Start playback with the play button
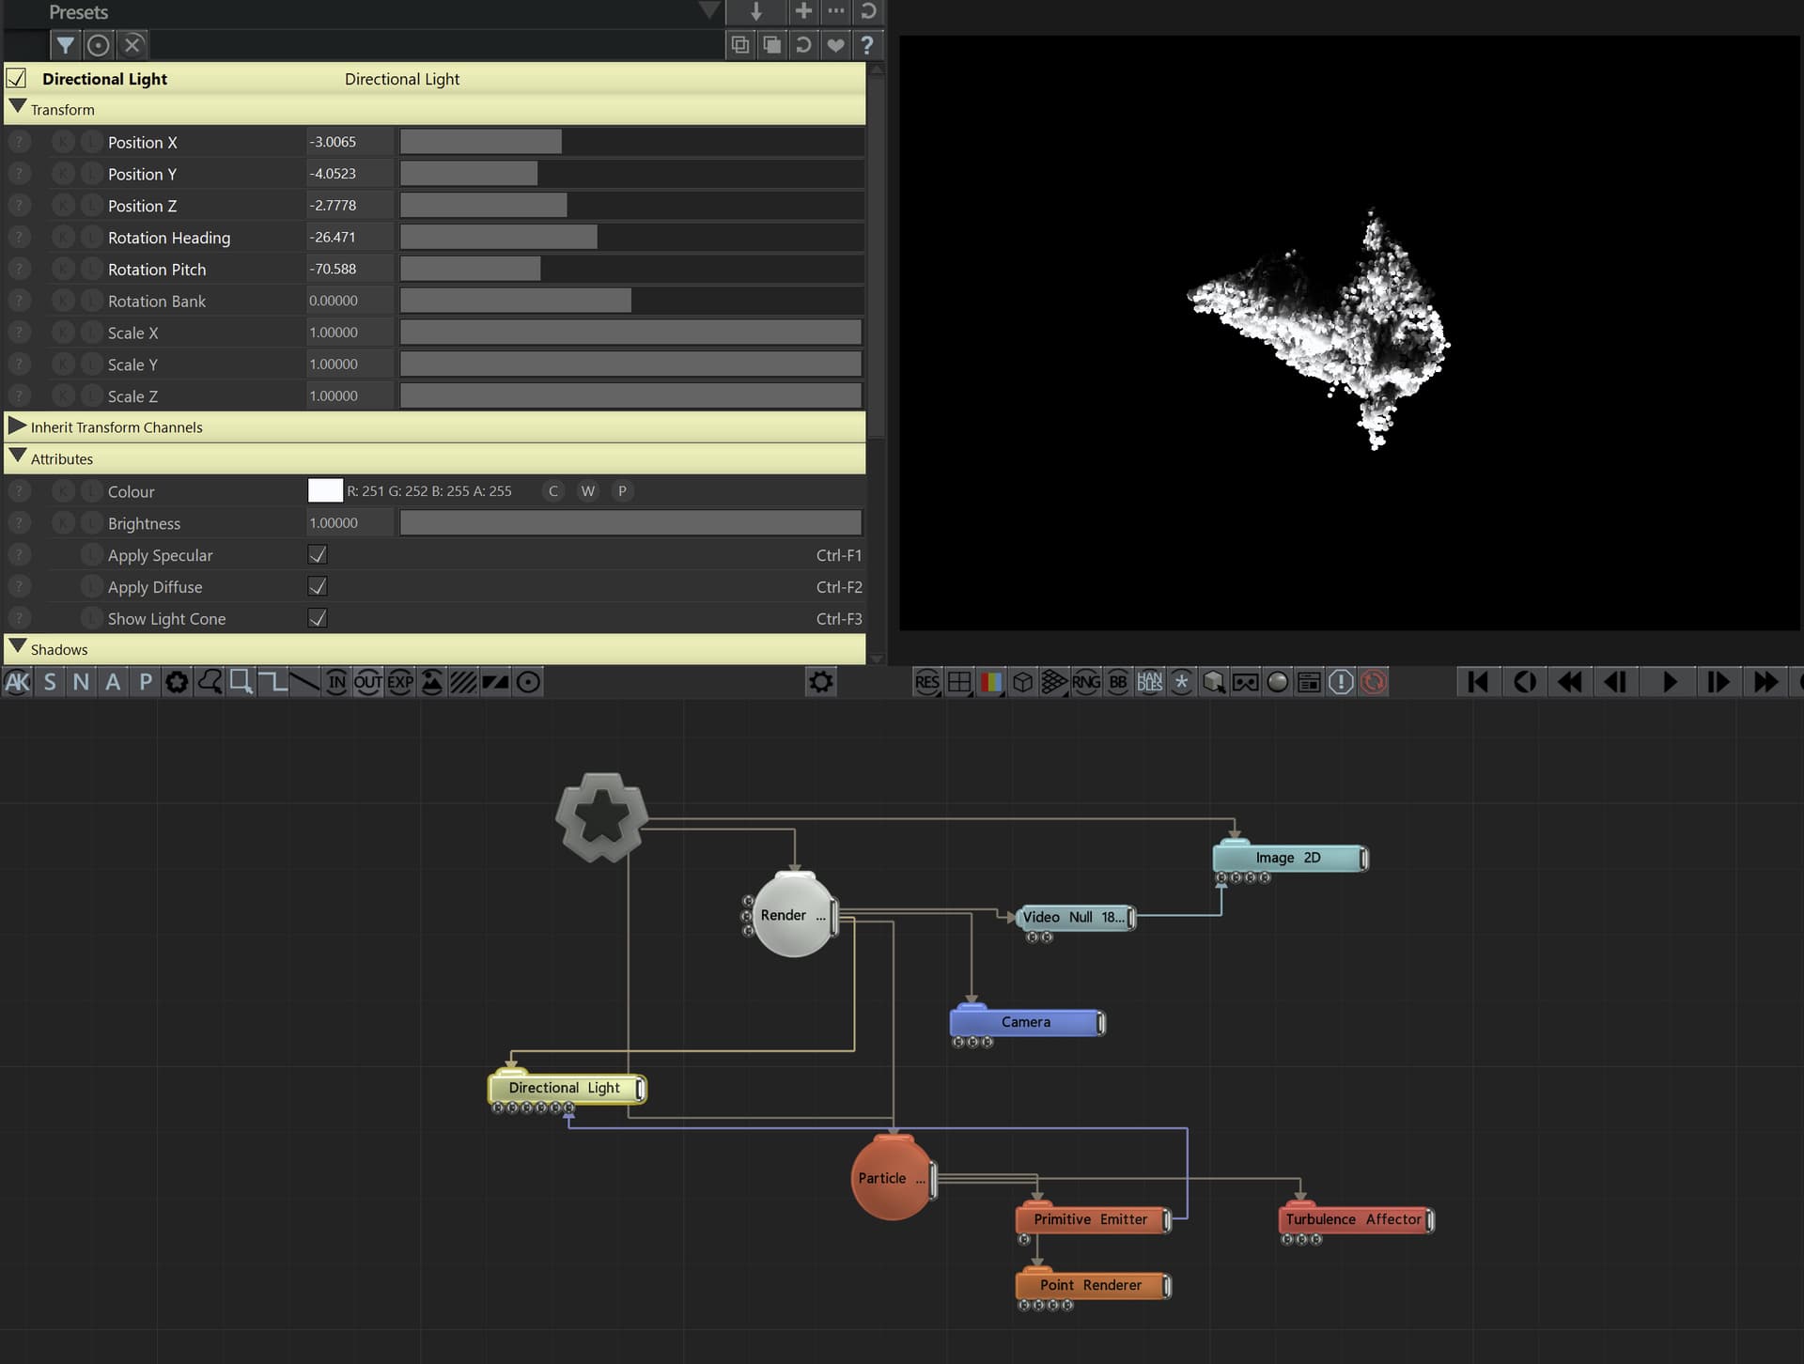 point(1670,682)
